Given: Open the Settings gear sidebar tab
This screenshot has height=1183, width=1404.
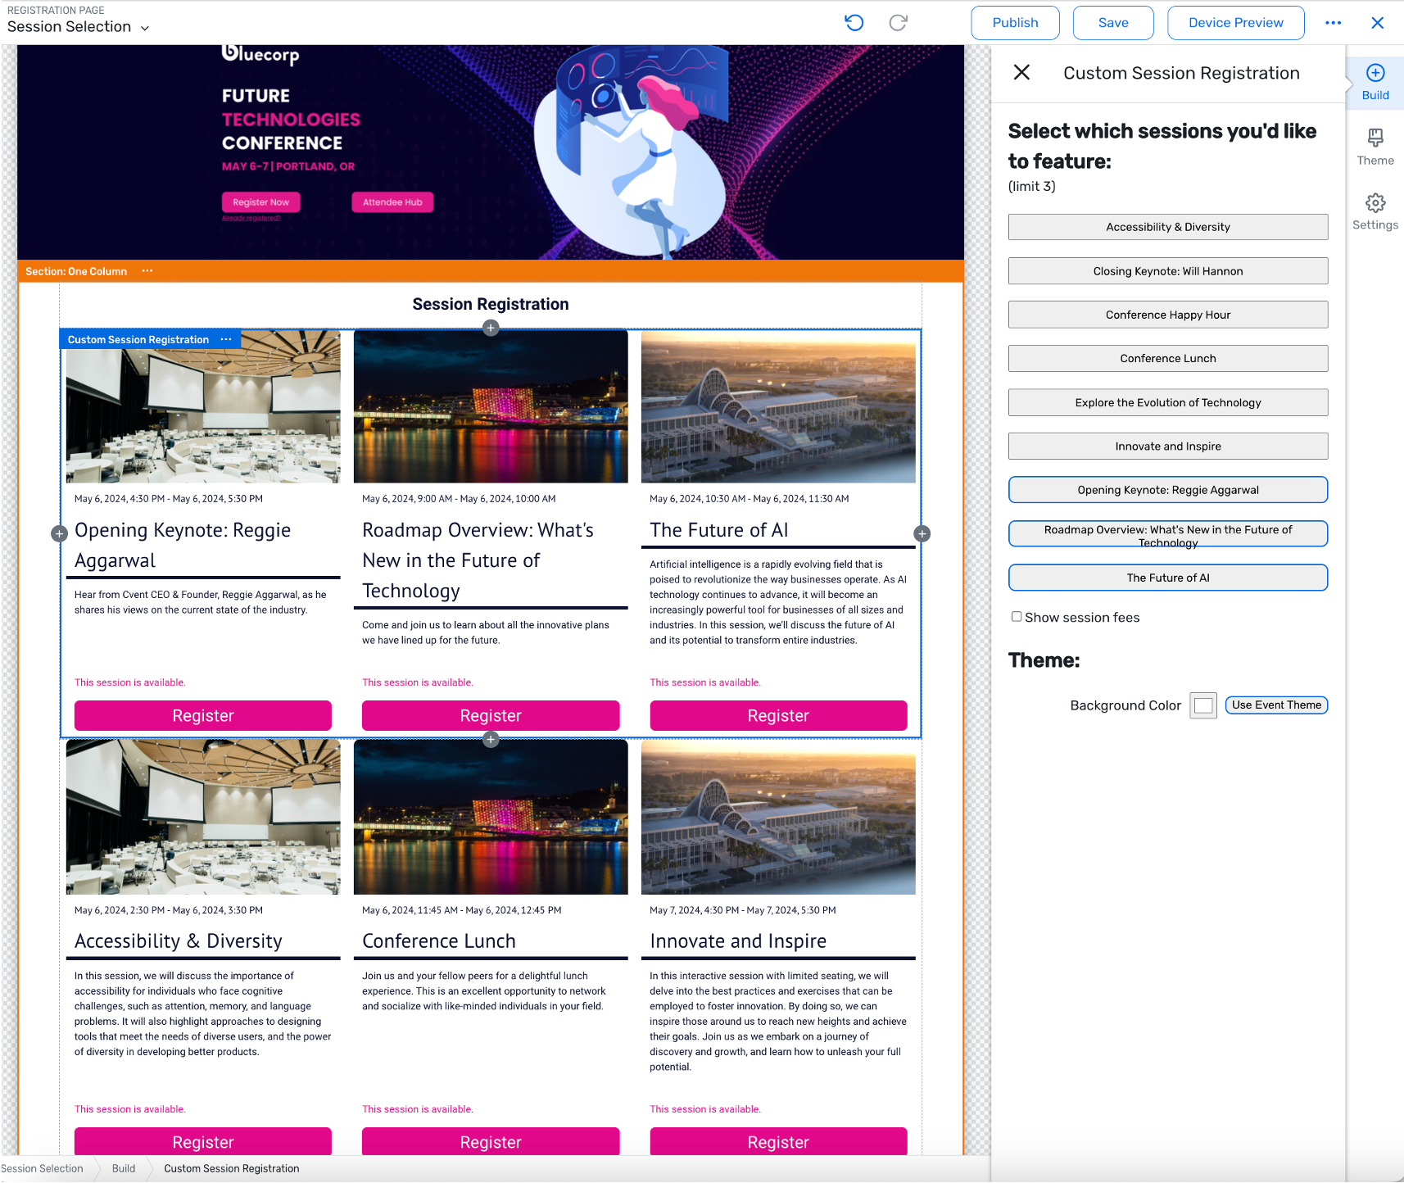Looking at the screenshot, I should coord(1375,211).
